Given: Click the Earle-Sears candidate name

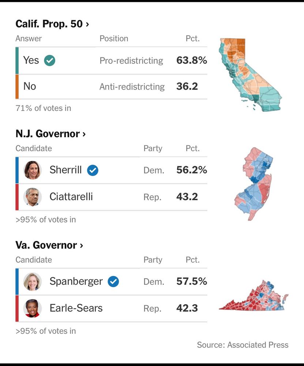Looking at the screenshot, I should pos(76,308).
